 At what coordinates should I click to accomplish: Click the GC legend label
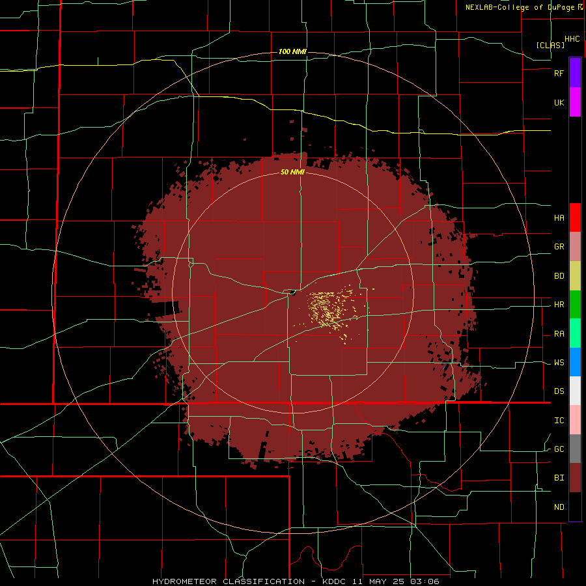pos(559,449)
